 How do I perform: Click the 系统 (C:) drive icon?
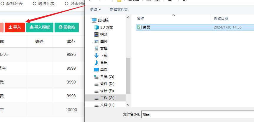96,77
